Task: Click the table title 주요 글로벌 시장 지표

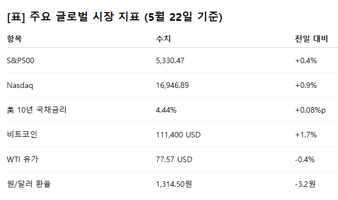Action: (x=85, y=16)
